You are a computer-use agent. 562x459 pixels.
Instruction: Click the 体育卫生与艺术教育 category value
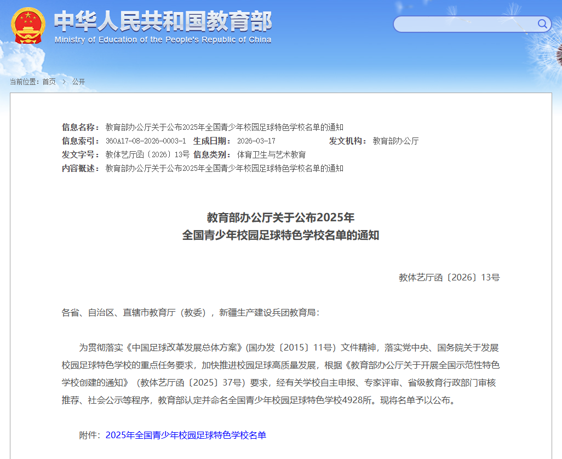pos(271,154)
